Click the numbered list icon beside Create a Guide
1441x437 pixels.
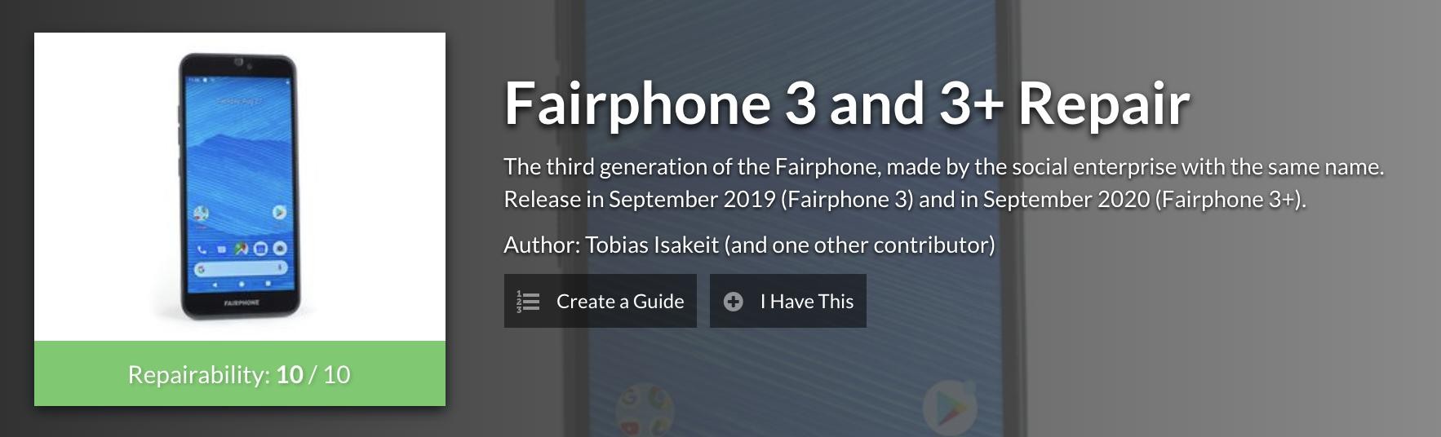tap(529, 302)
